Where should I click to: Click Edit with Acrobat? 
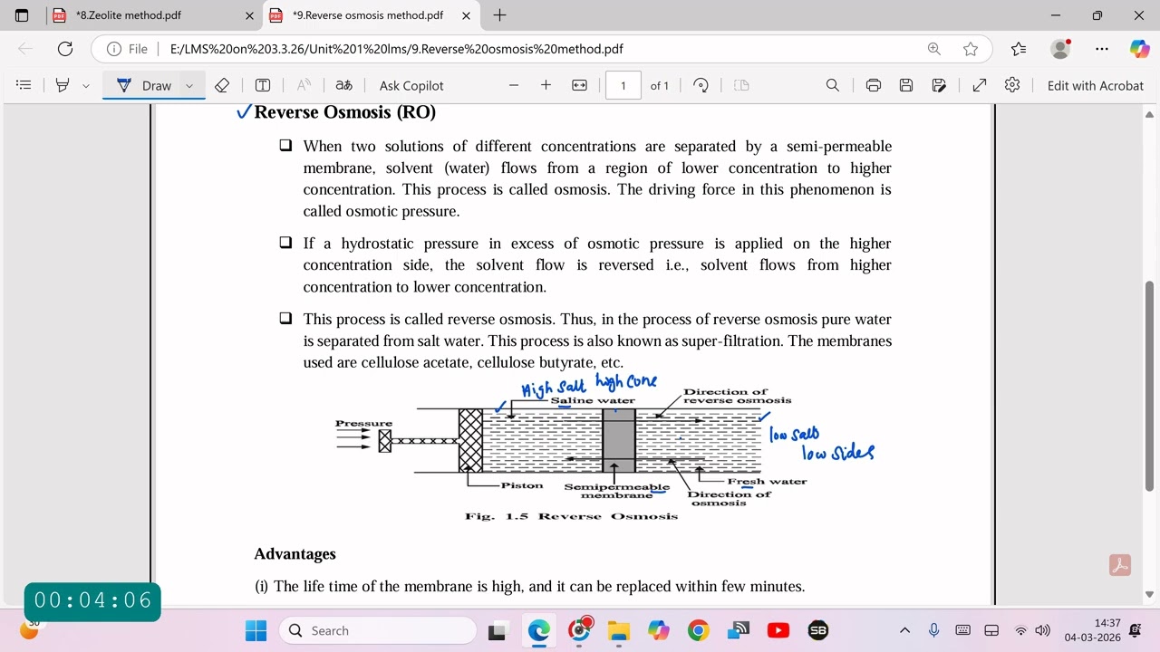point(1095,85)
